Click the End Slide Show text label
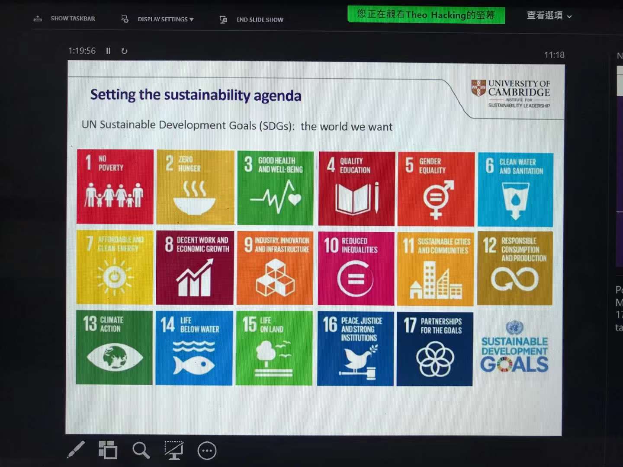Screen dimensions: 623x467 260,19
